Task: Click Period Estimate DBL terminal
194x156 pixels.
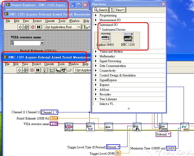Action: (54, 118)
